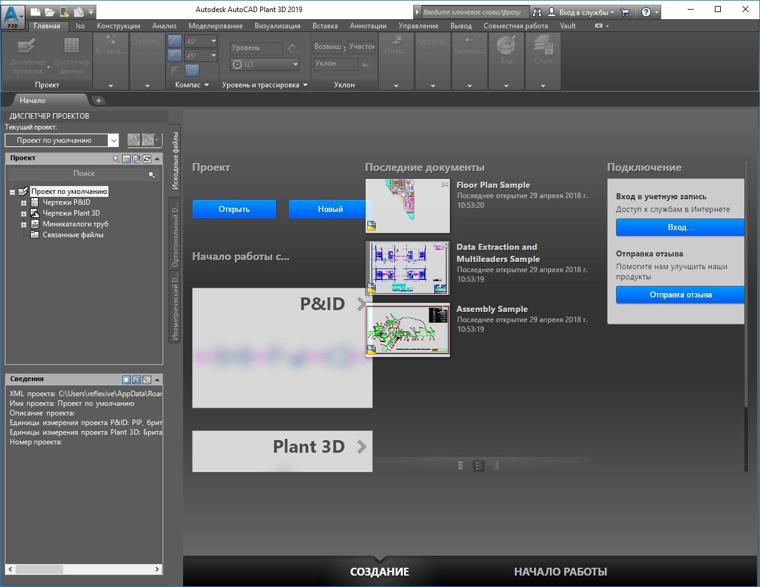Click the sheet set icon in quick access toolbar
The image size is (760, 587).
(x=78, y=11)
